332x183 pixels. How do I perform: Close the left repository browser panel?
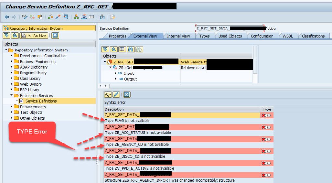pyautogui.click(x=55, y=36)
